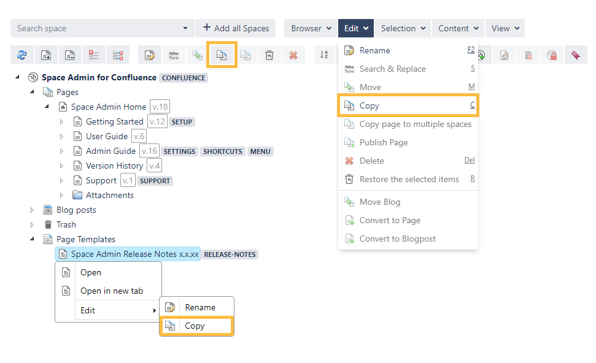Image resolution: width=596 pixels, height=363 pixels.
Task: Open the Selection dropdown menu
Action: 403,28
